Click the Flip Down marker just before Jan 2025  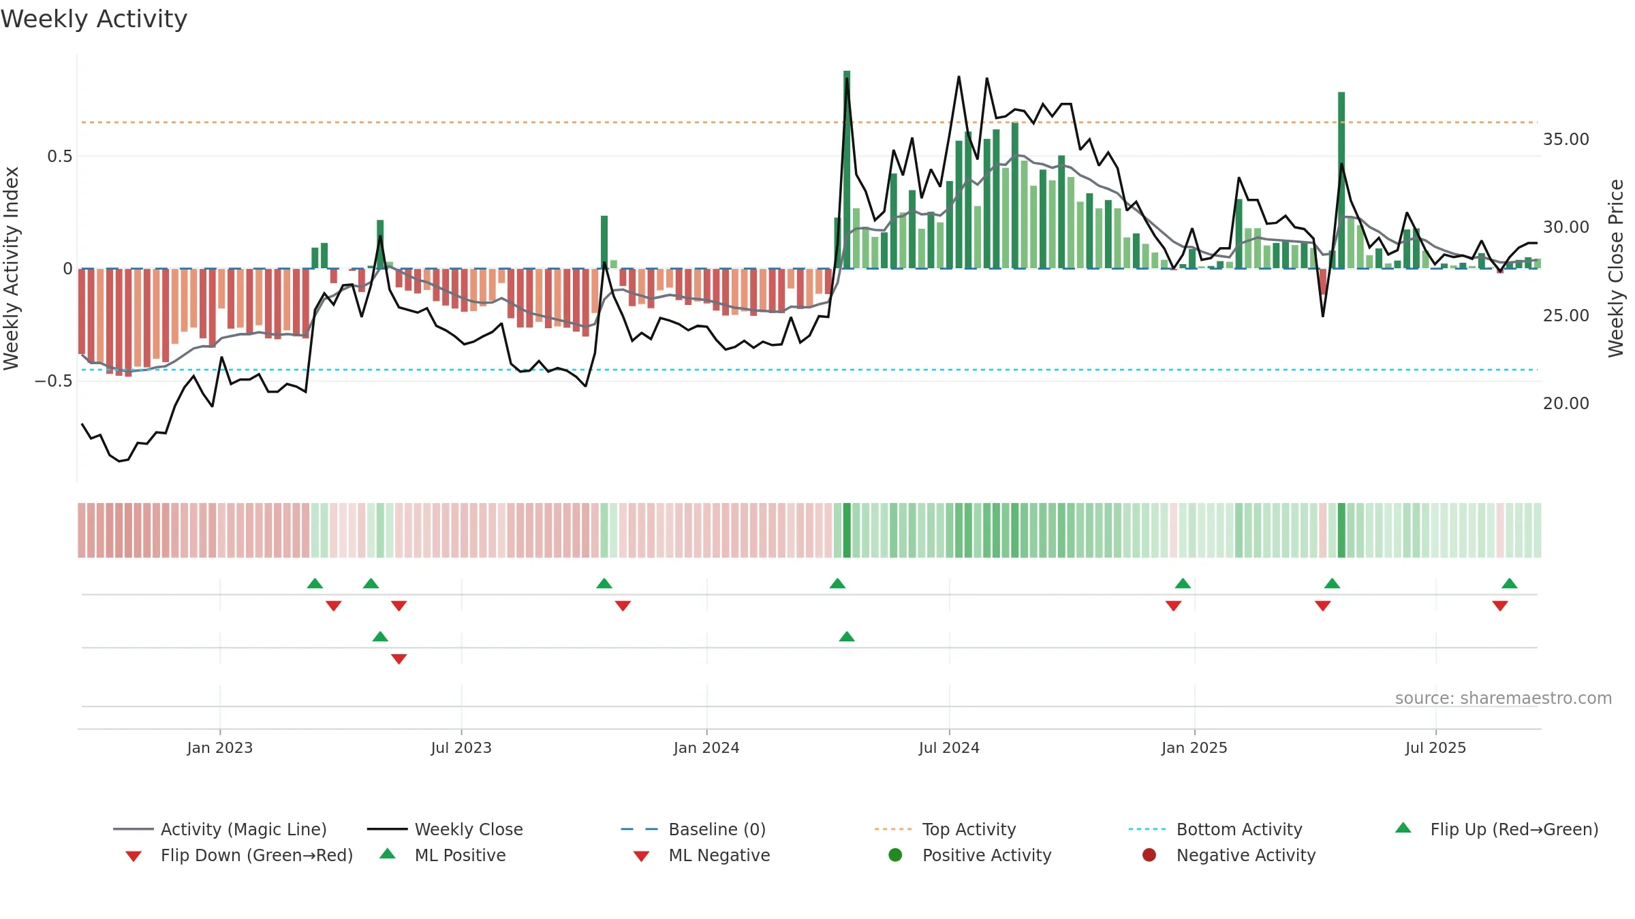1173,605
